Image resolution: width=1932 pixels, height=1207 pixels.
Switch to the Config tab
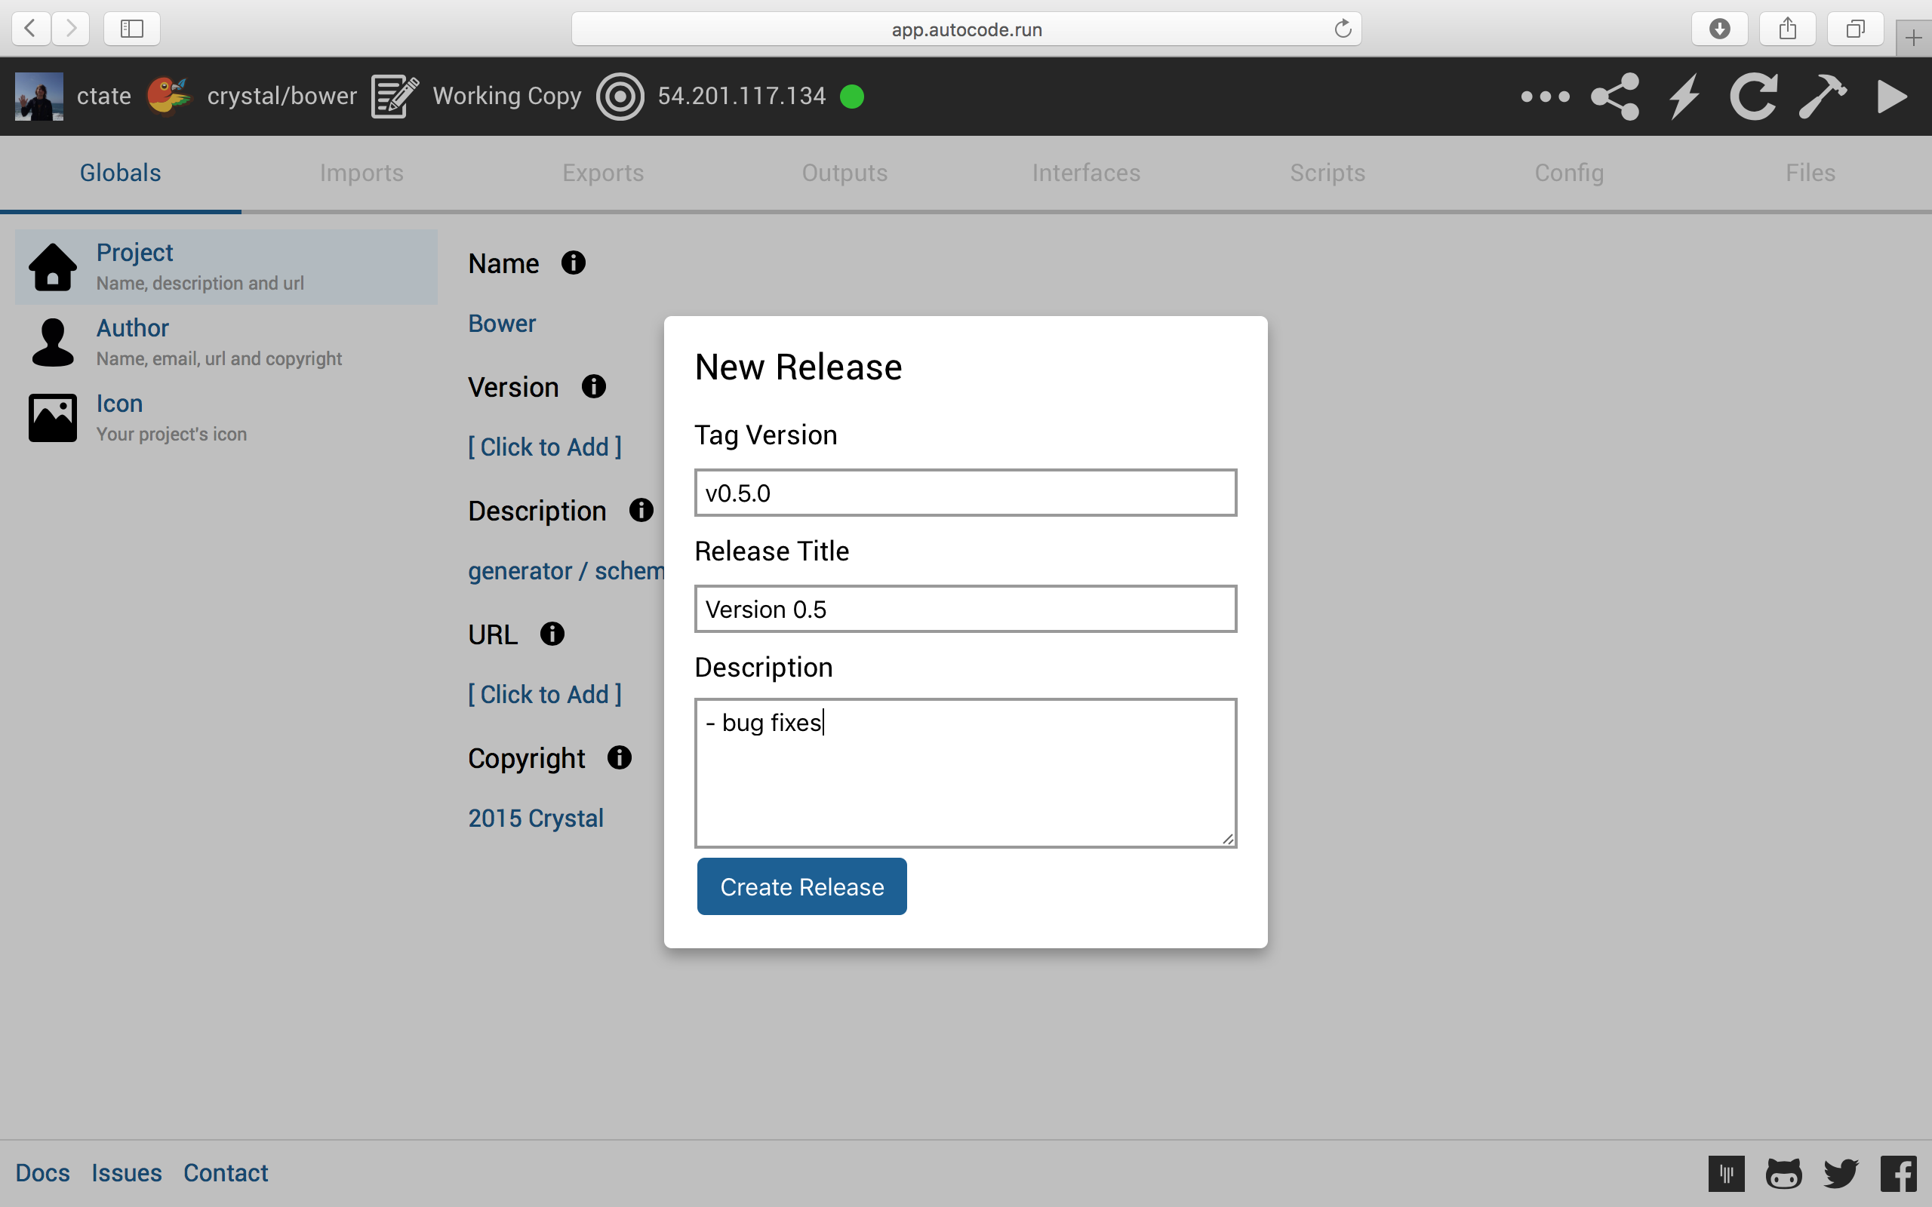1569,174
